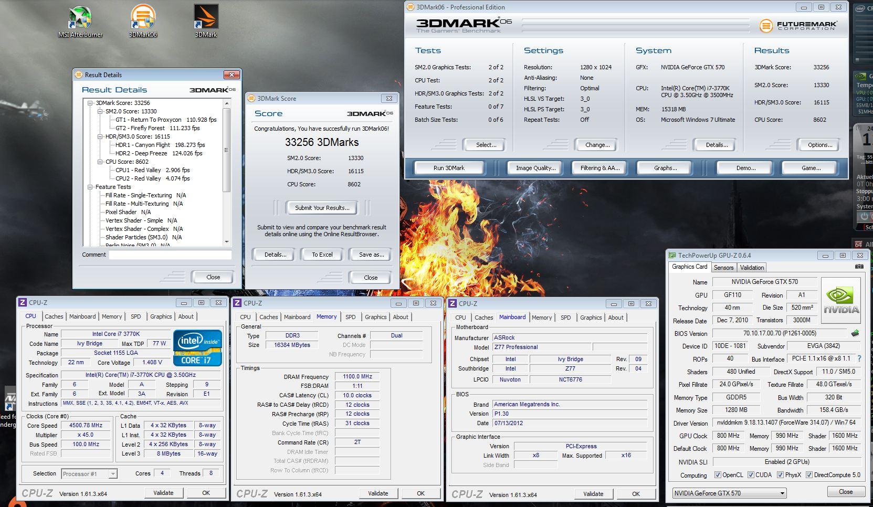Click the Close button in GPU-Z
873x507 pixels.
point(846,492)
